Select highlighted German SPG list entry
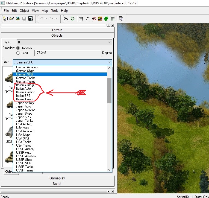 coord(60,74)
